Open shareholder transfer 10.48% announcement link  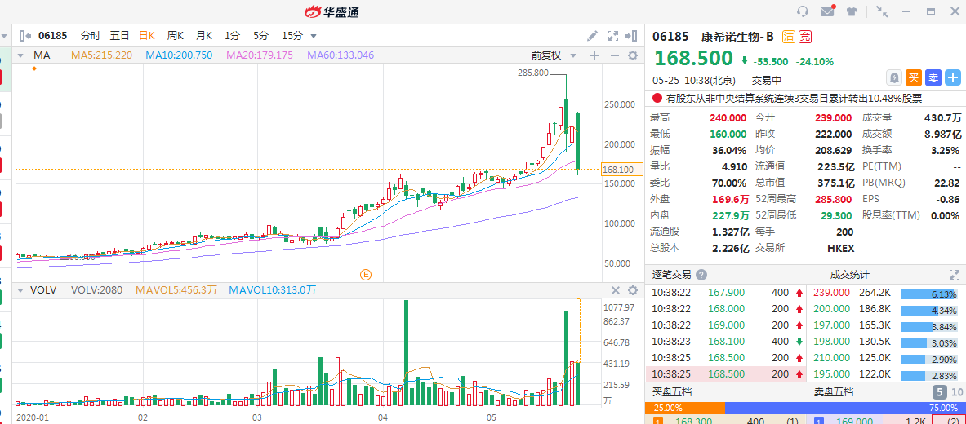(795, 98)
